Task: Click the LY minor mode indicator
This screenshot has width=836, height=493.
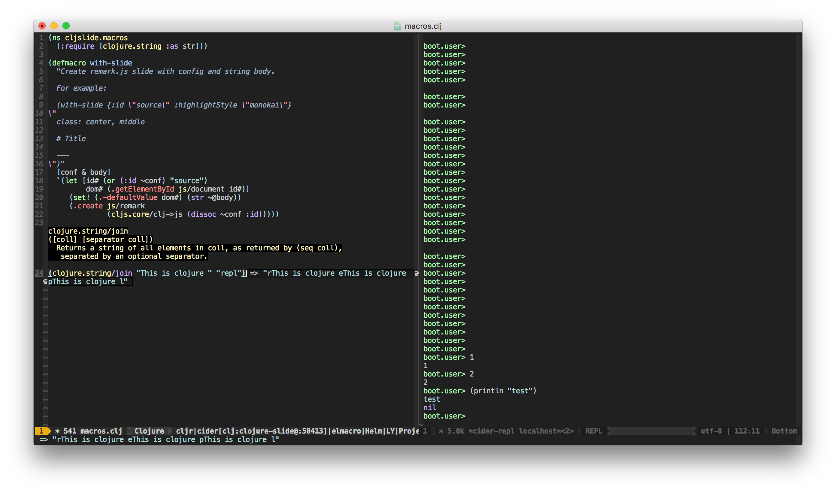Action: coord(390,431)
